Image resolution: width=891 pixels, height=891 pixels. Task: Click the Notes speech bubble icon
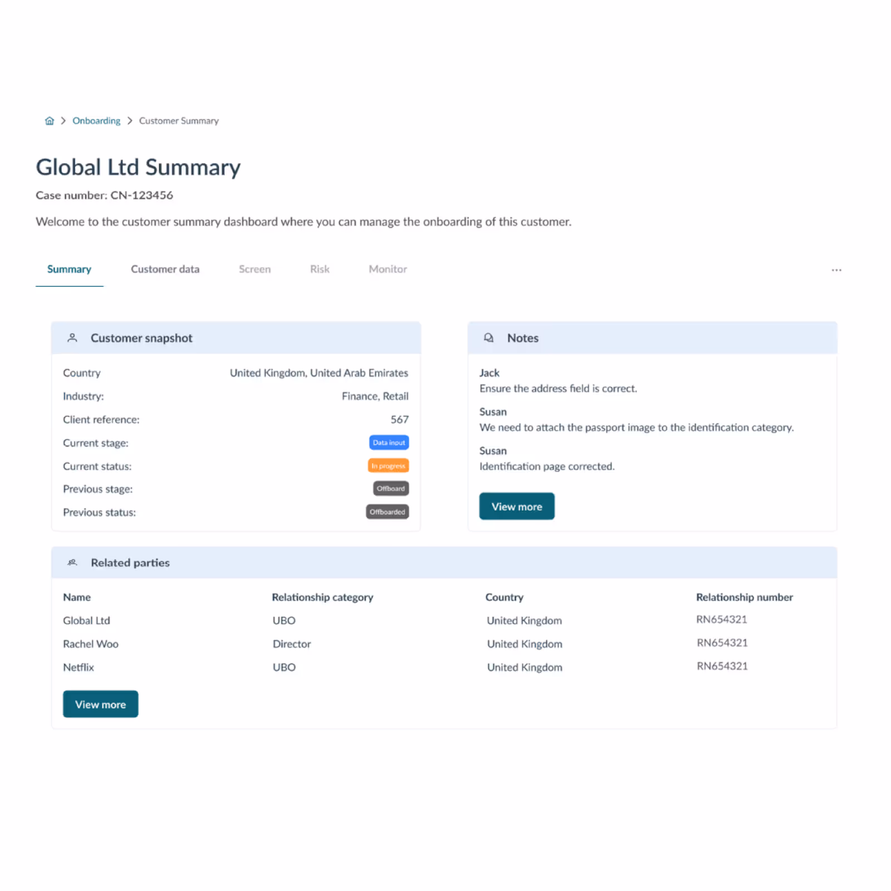(x=488, y=337)
